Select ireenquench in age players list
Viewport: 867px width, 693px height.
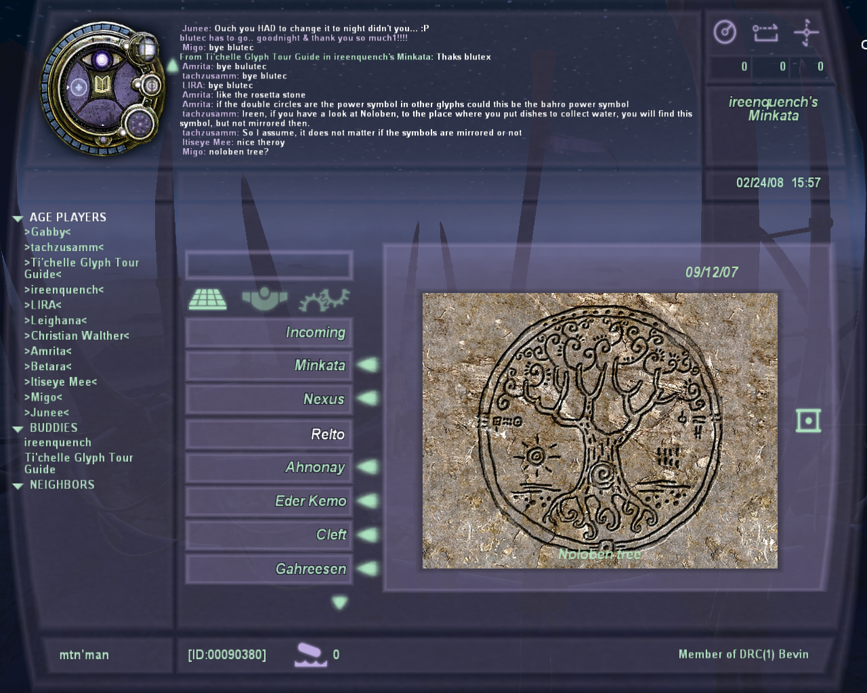point(64,290)
